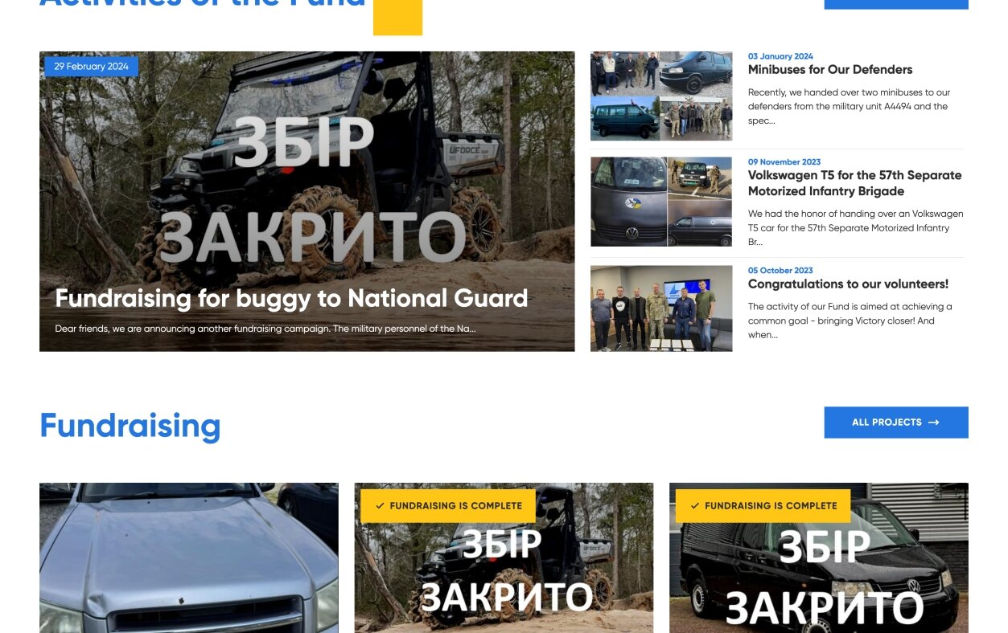This screenshot has height=633, width=1008.
Task: Click the '09 November 2023' date
Action: click(784, 162)
